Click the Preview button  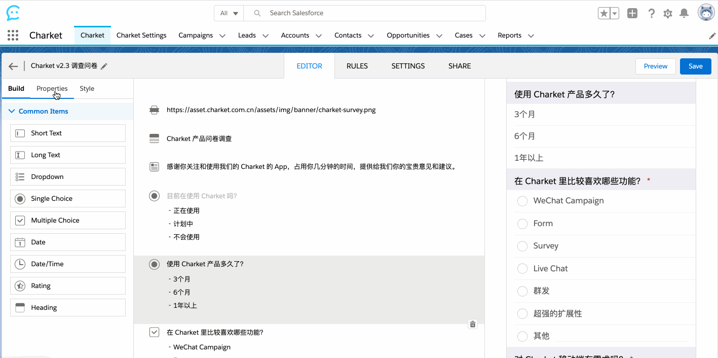655,66
